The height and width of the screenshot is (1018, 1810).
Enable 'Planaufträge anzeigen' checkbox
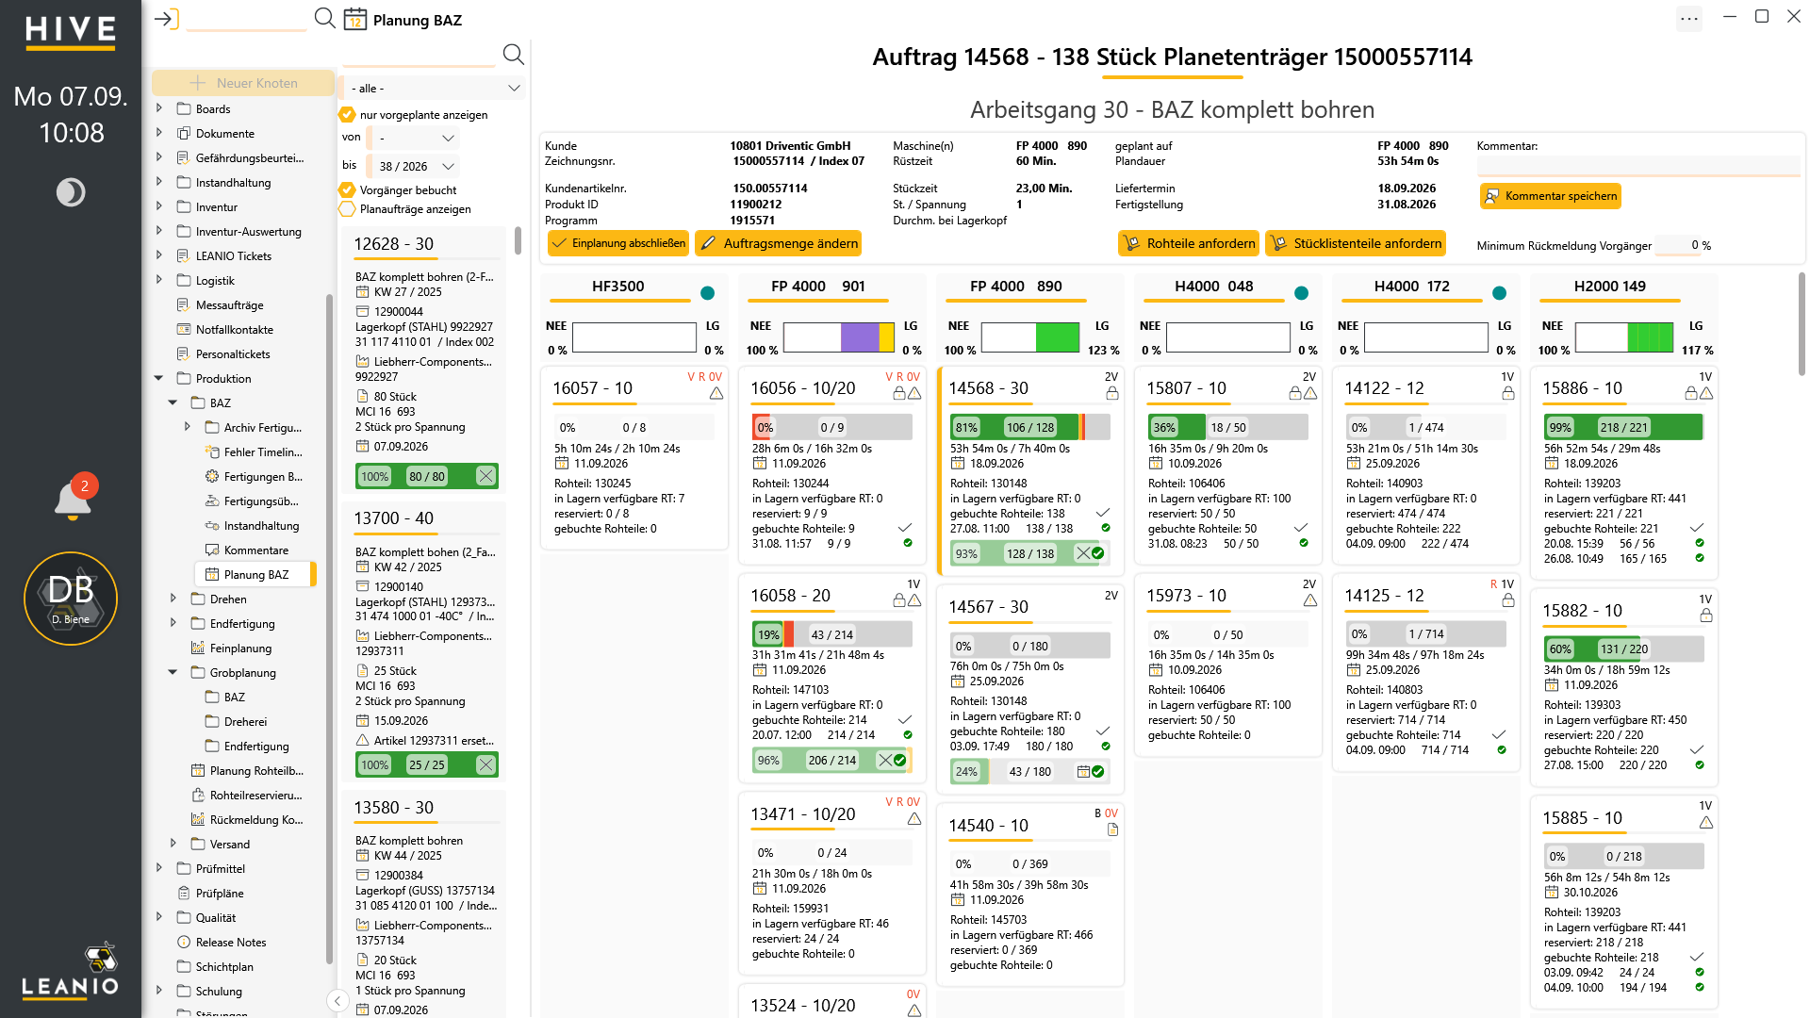point(347,209)
